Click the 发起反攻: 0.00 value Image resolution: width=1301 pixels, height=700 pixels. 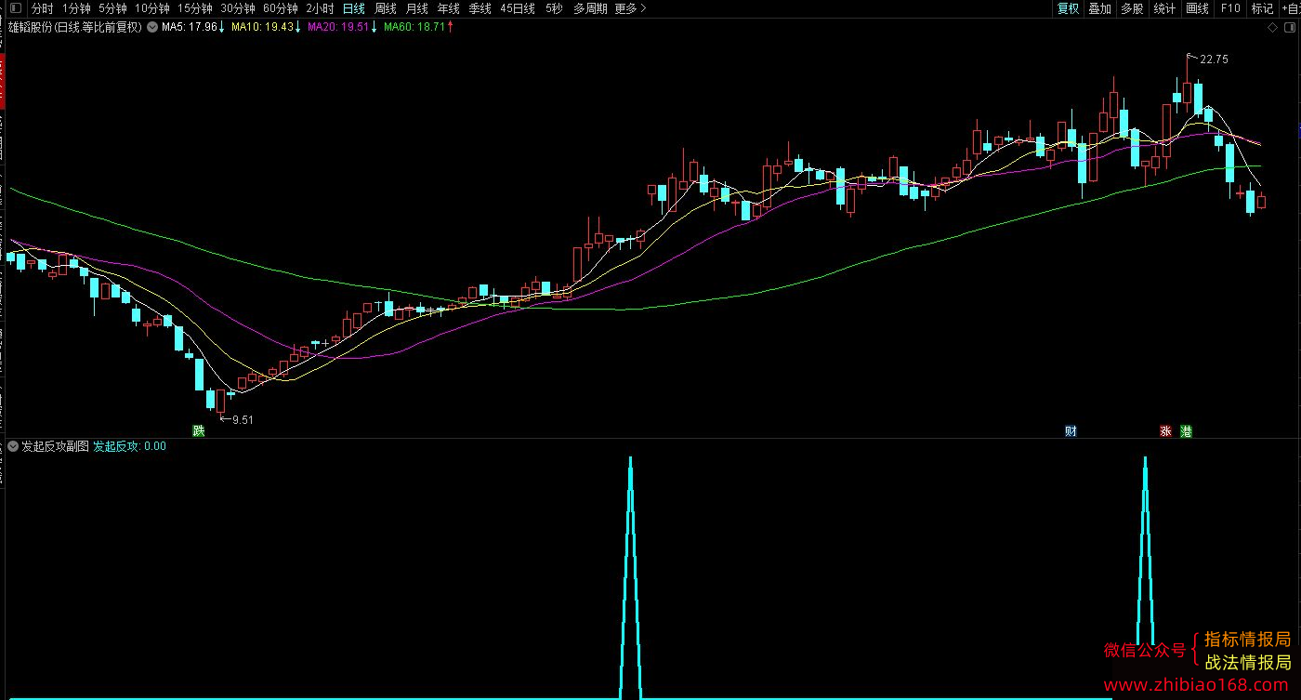pos(130,446)
